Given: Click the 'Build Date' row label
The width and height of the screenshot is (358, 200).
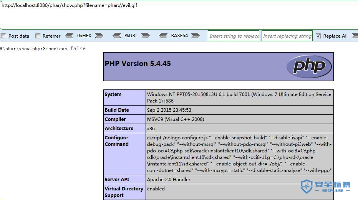Looking at the screenshot, I should (x=117, y=110).
